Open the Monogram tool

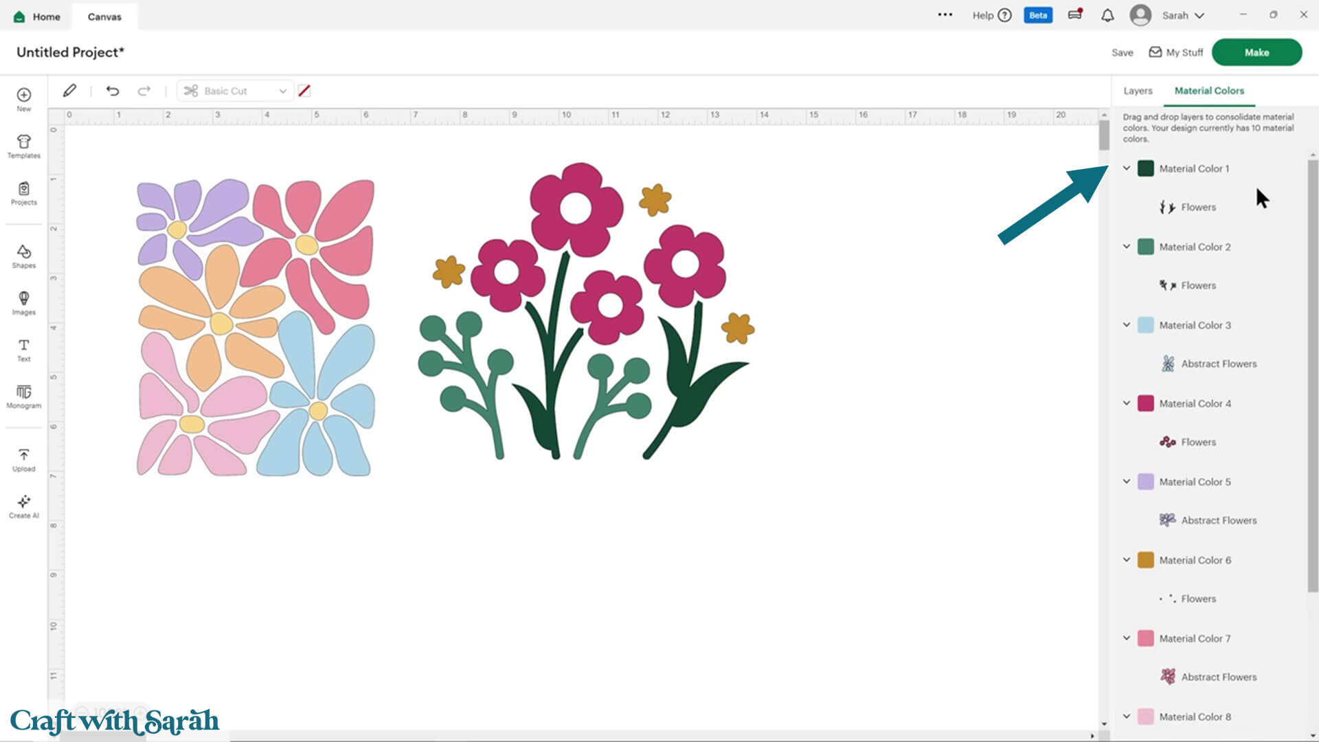[23, 396]
